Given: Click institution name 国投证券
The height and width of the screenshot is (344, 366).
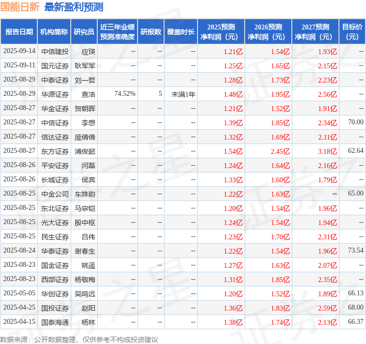Looking at the screenshot, I should (55, 308).
